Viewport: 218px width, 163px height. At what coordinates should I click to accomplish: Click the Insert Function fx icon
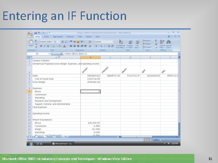coord(61,54)
